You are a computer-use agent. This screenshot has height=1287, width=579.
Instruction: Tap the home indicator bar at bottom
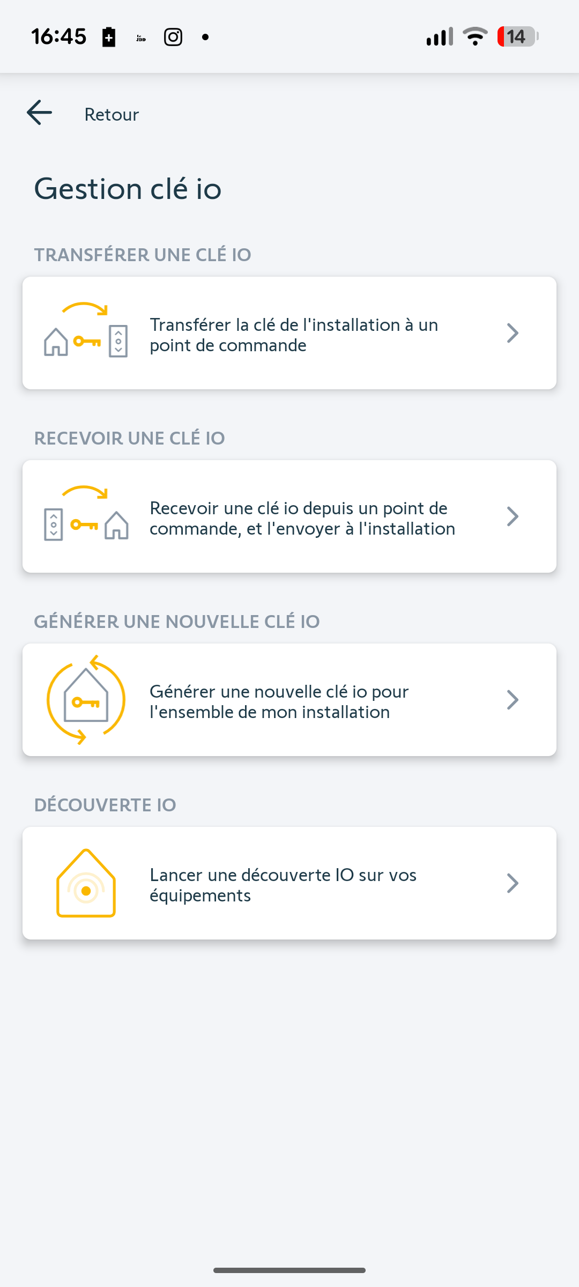289,1270
